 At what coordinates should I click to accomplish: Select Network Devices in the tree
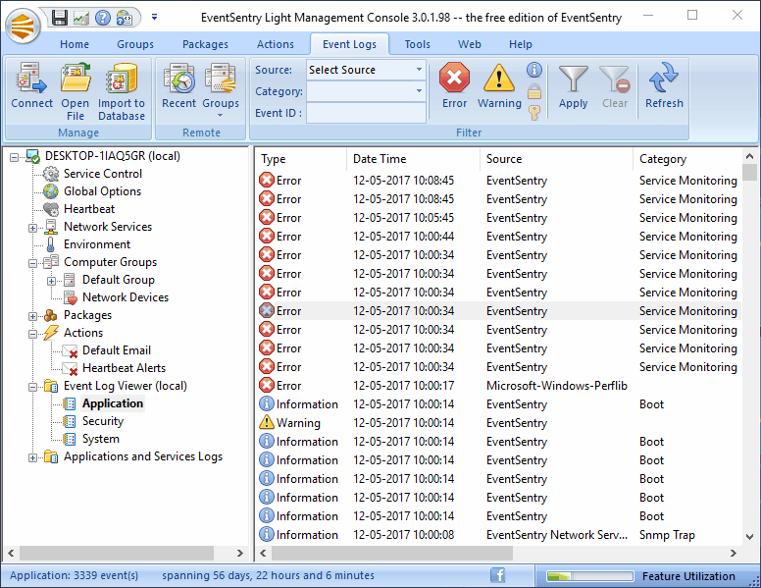click(126, 297)
